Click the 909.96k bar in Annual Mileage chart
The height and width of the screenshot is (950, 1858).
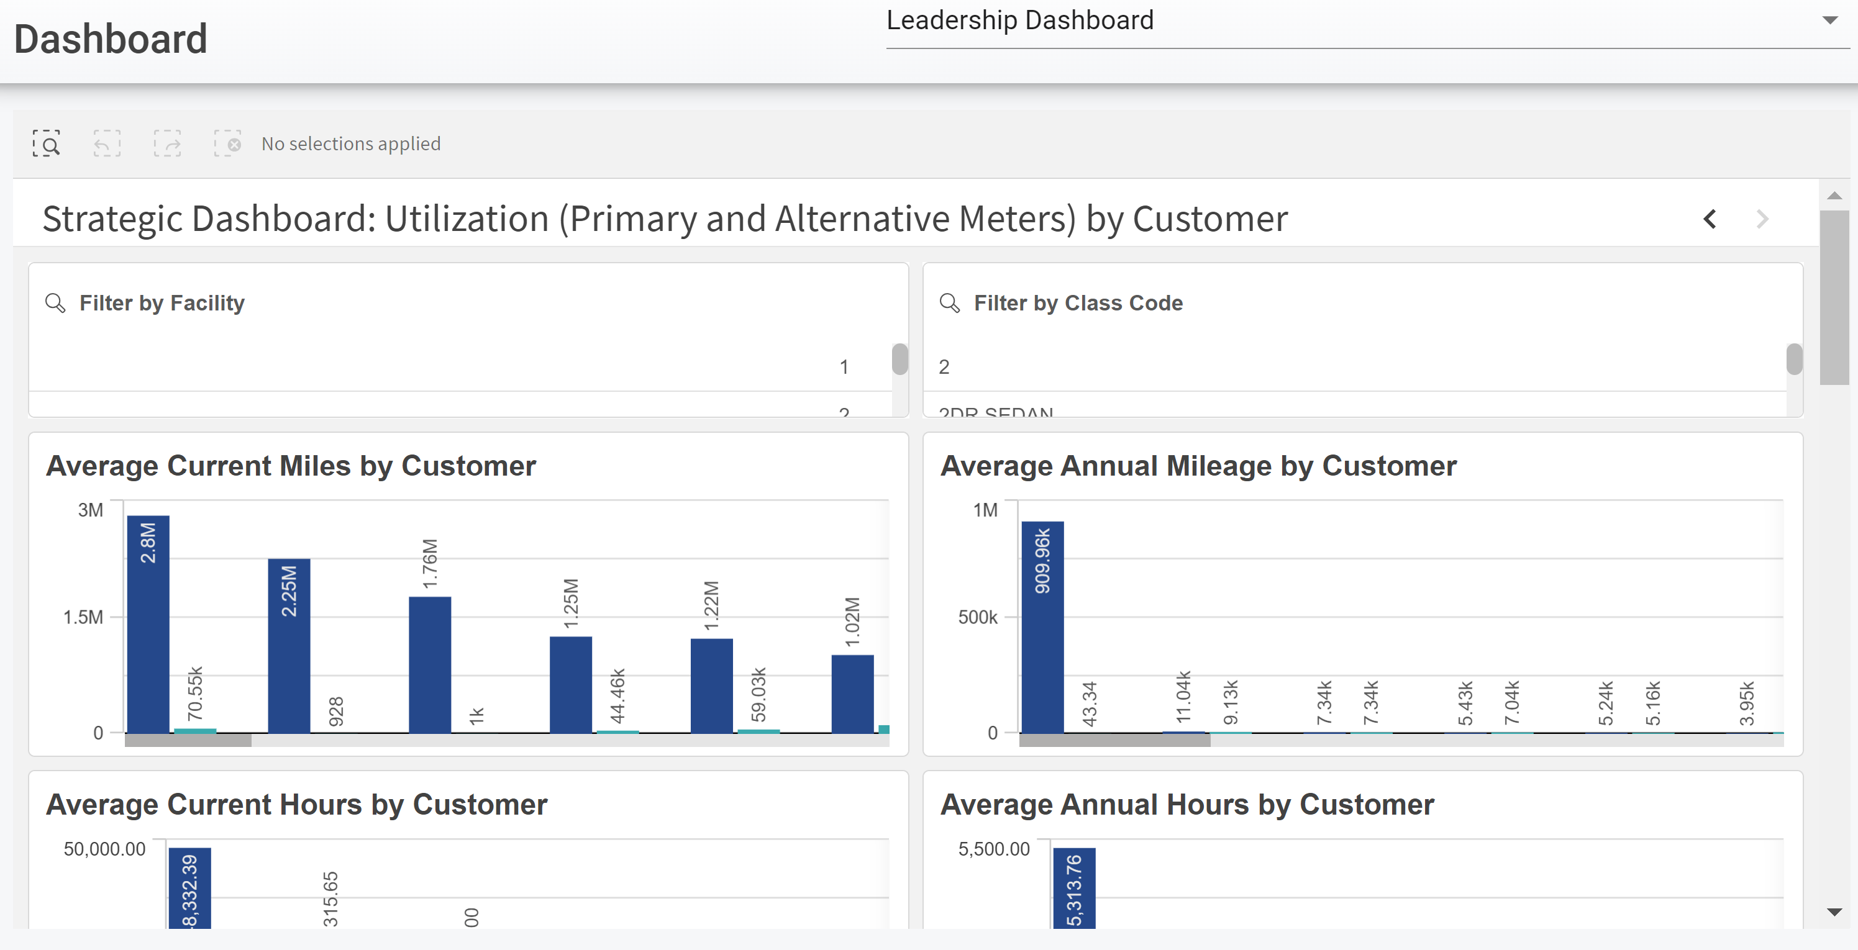(x=1042, y=627)
